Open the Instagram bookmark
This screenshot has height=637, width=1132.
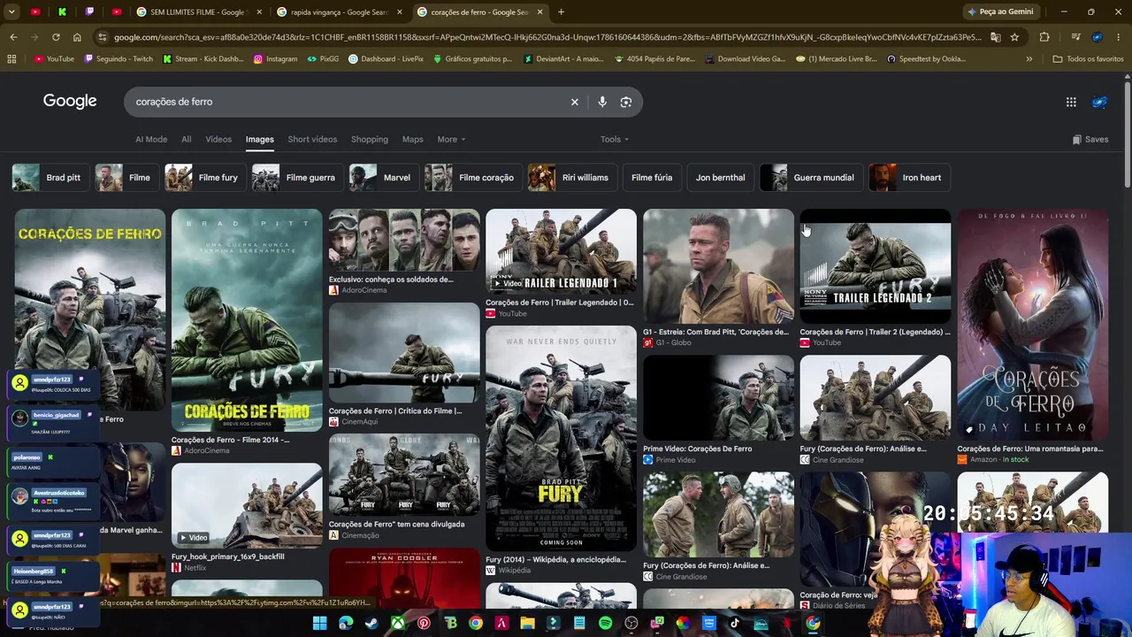pos(275,59)
